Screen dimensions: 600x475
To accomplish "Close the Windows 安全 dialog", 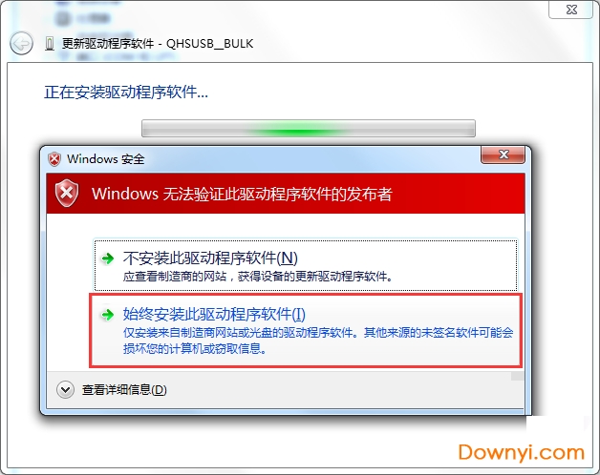I will [503, 155].
